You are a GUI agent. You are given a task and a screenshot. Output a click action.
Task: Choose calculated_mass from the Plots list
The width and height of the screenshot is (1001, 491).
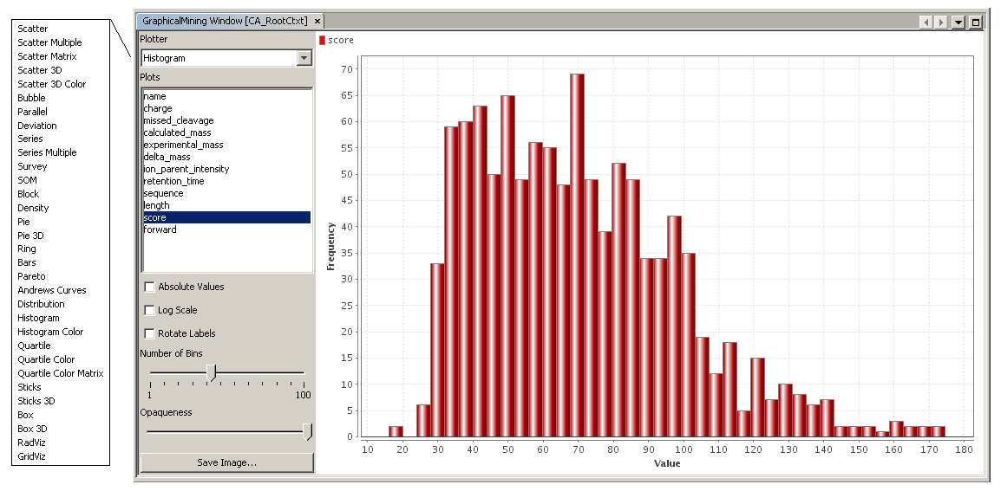tap(178, 132)
